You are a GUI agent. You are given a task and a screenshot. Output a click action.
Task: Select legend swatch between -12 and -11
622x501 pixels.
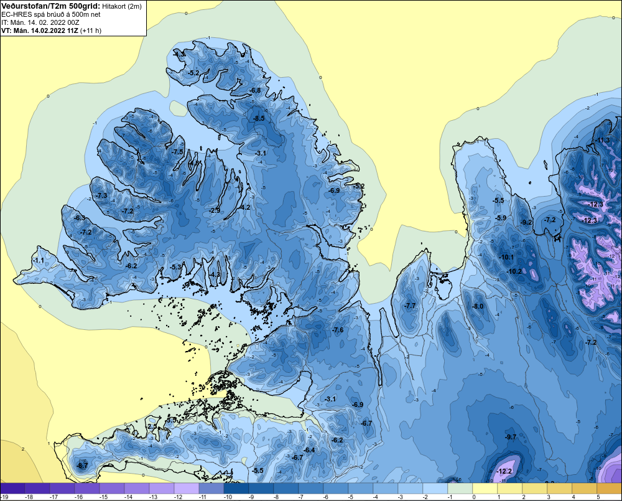pyautogui.click(x=187, y=489)
